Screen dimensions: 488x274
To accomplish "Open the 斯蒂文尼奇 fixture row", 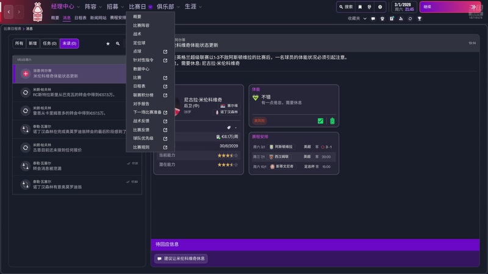I will (294, 167).
